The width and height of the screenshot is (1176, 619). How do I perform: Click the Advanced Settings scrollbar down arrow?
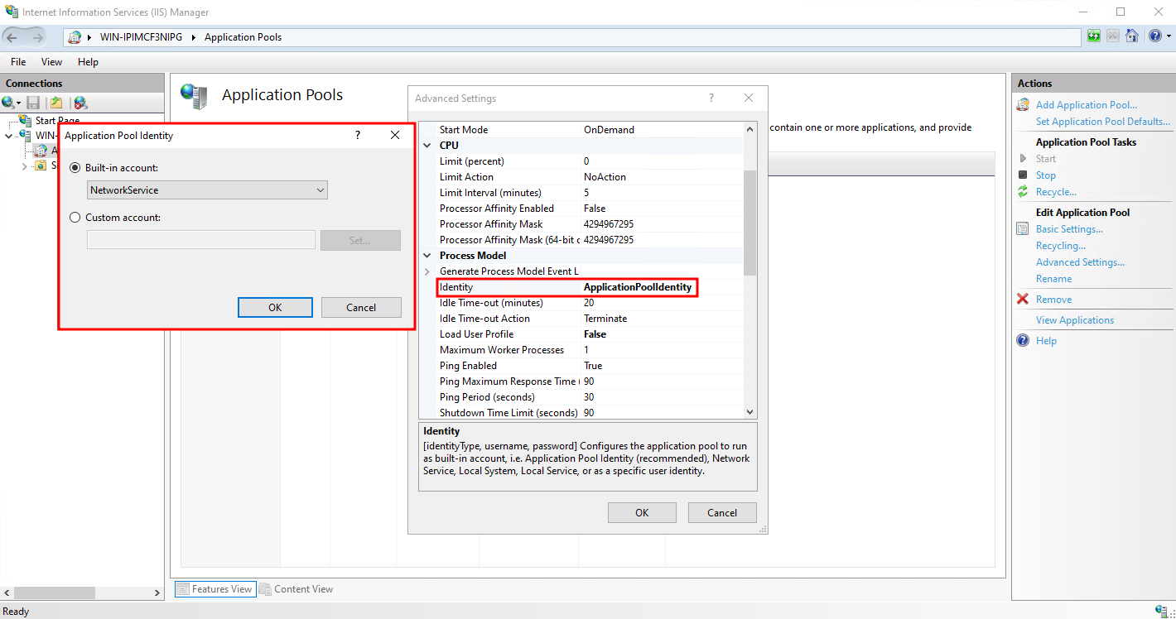[750, 411]
